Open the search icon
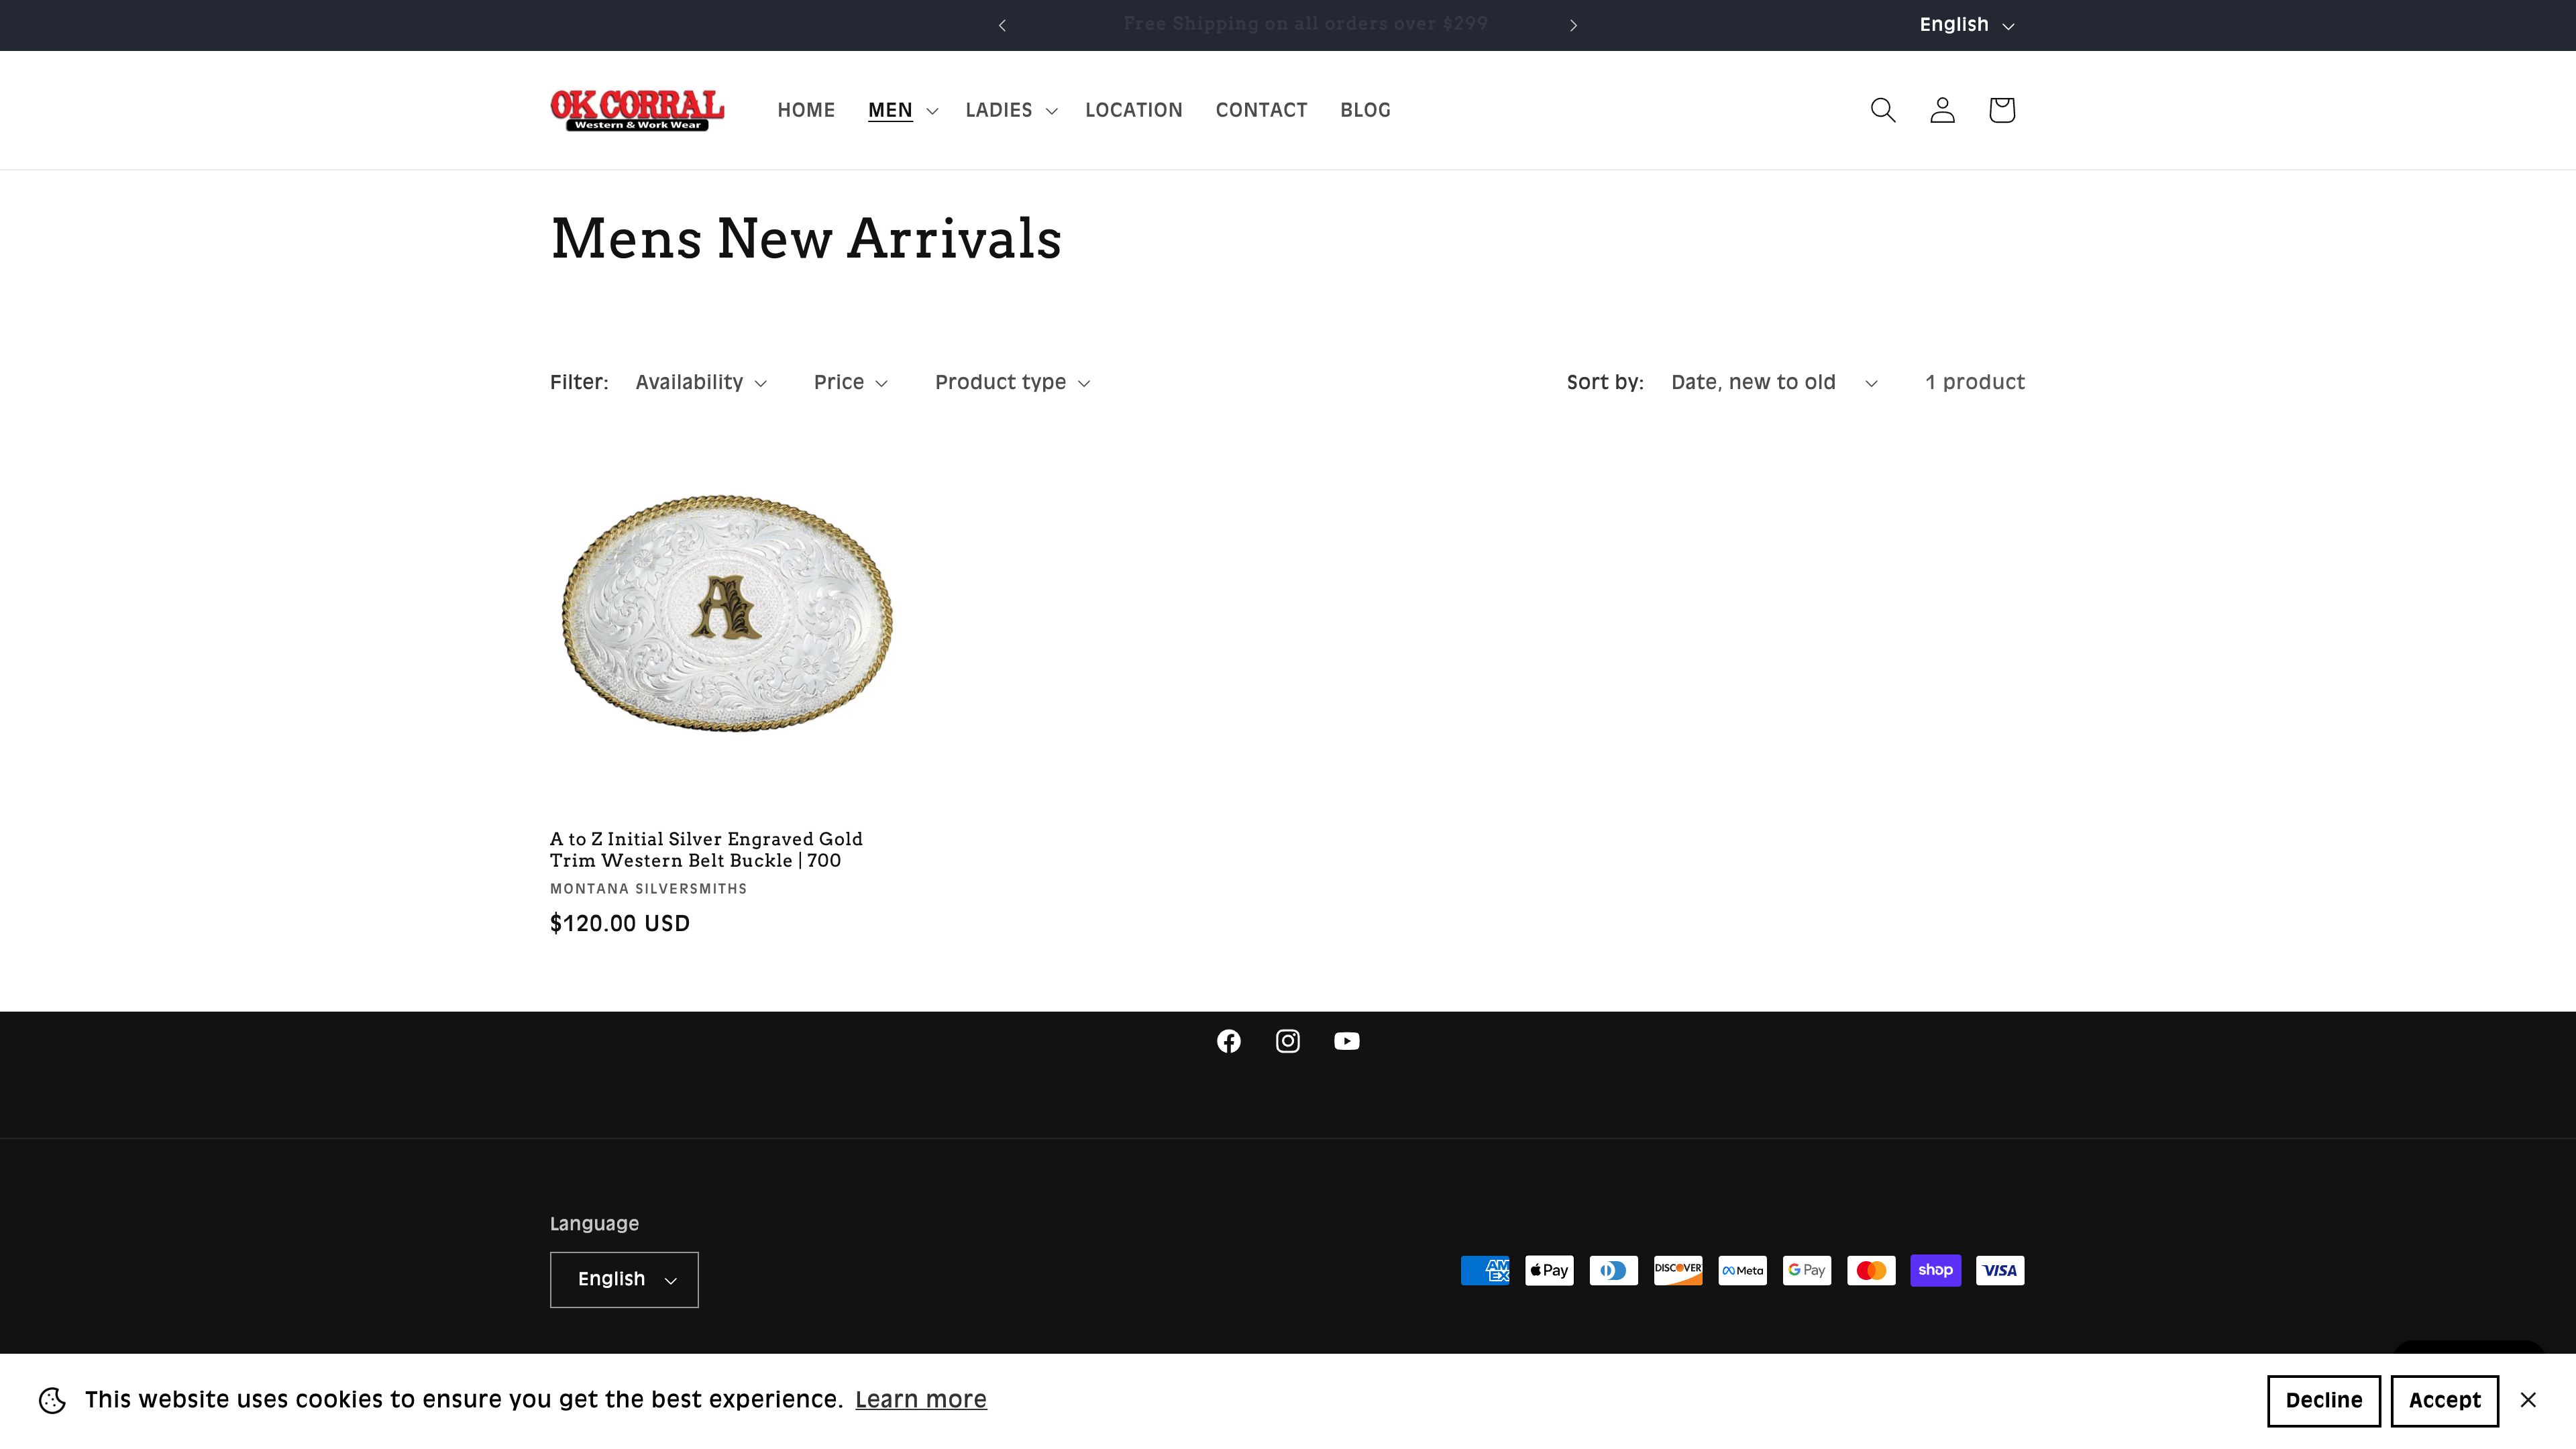The width and height of the screenshot is (2576, 1449). (x=1883, y=110)
